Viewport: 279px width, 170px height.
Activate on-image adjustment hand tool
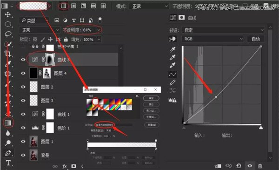click(173, 39)
